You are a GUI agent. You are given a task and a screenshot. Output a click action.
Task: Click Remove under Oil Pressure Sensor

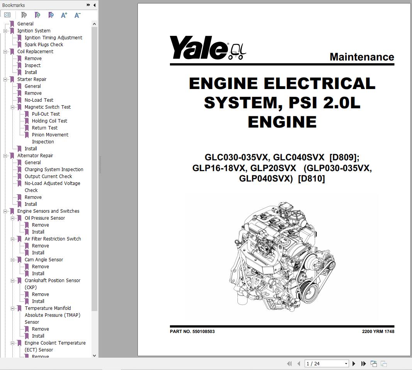[x=41, y=225]
